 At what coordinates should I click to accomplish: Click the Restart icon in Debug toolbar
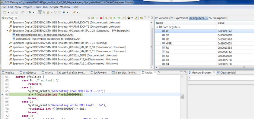tap(136, 18)
